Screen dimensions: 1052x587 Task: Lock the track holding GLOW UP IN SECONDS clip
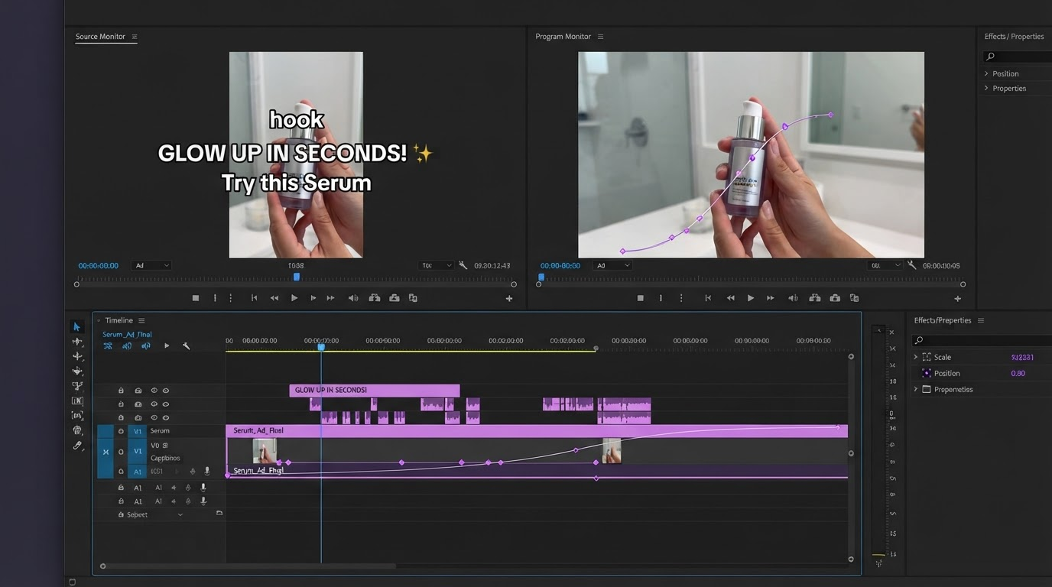point(121,391)
